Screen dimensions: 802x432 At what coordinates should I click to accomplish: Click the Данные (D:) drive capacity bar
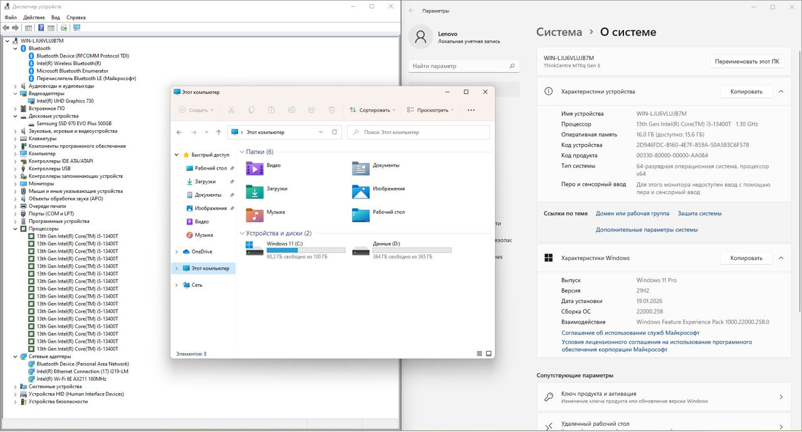tap(412, 250)
